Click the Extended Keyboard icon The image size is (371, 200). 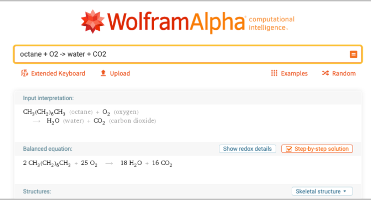coord(24,74)
